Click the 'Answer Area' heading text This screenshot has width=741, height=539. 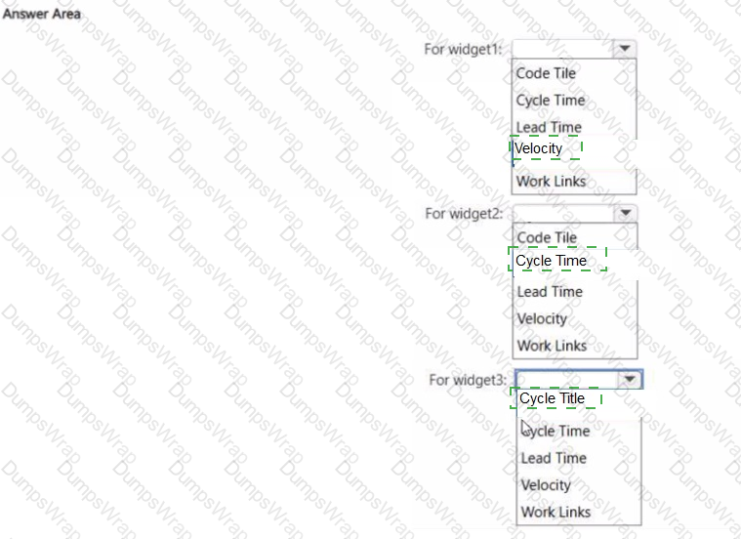(x=42, y=14)
